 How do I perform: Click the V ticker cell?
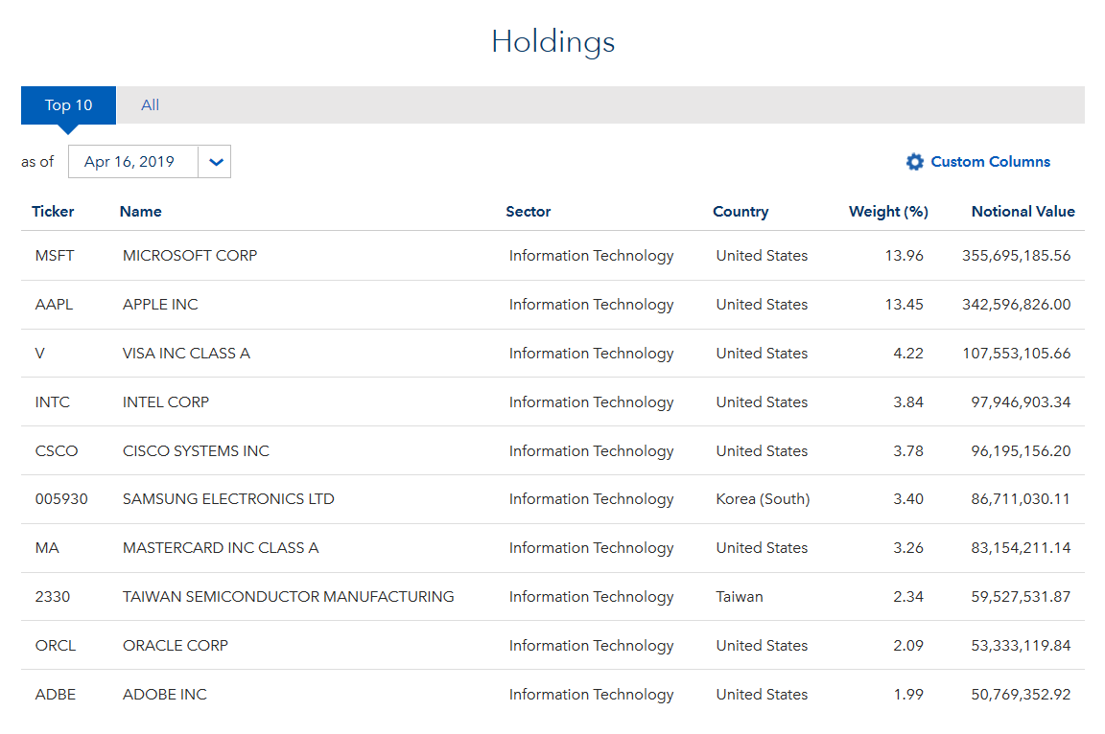click(x=40, y=354)
